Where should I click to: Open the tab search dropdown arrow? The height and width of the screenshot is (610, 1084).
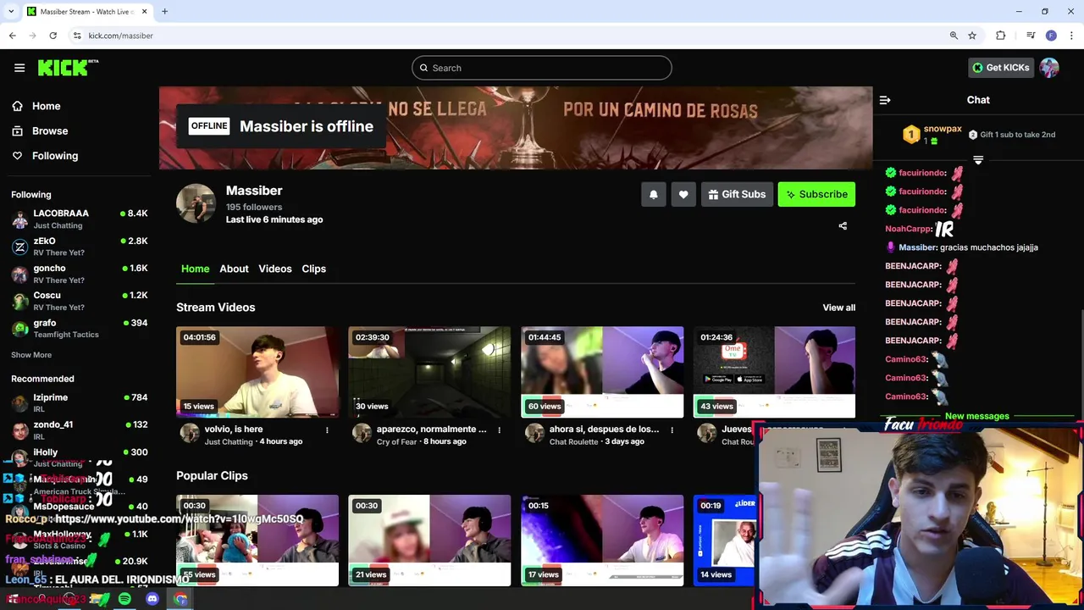[x=11, y=11]
